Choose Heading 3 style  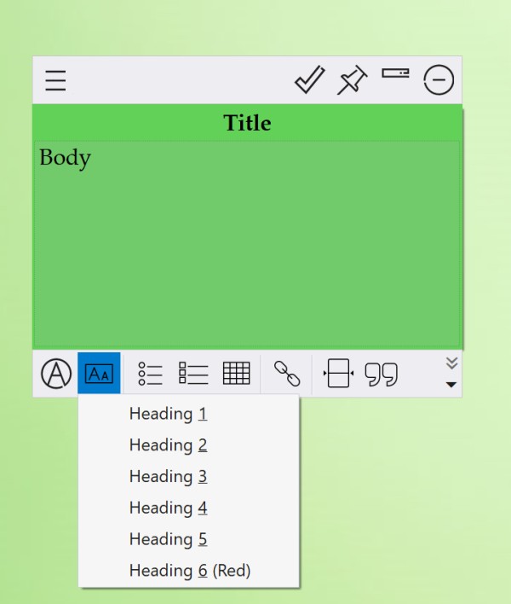(168, 476)
